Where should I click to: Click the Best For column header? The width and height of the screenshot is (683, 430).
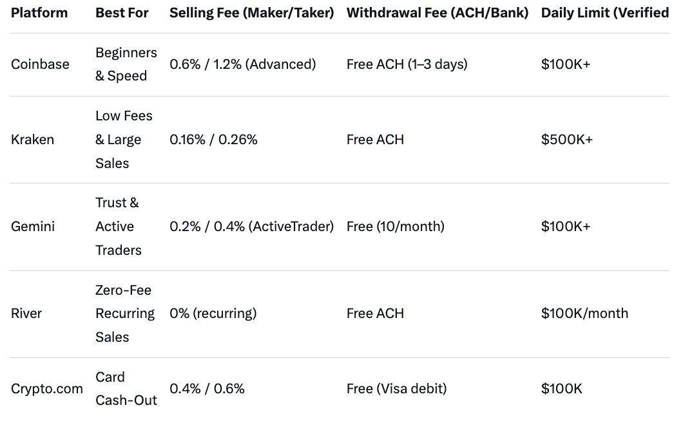(122, 13)
